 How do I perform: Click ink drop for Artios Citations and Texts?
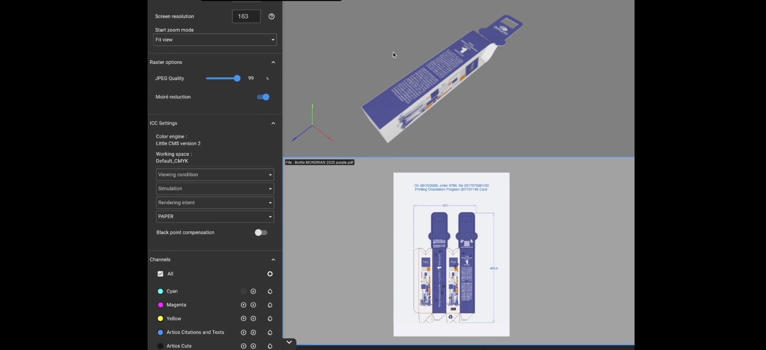pyautogui.click(x=270, y=332)
